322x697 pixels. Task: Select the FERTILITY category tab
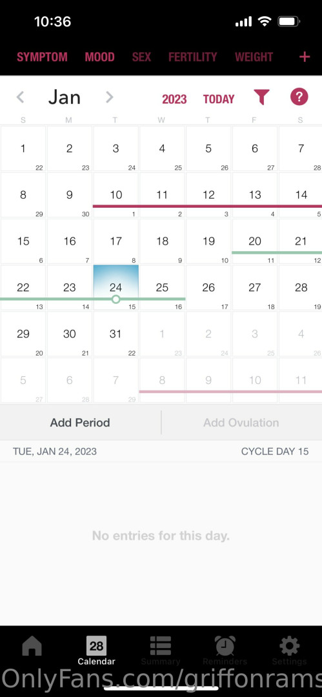click(192, 57)
